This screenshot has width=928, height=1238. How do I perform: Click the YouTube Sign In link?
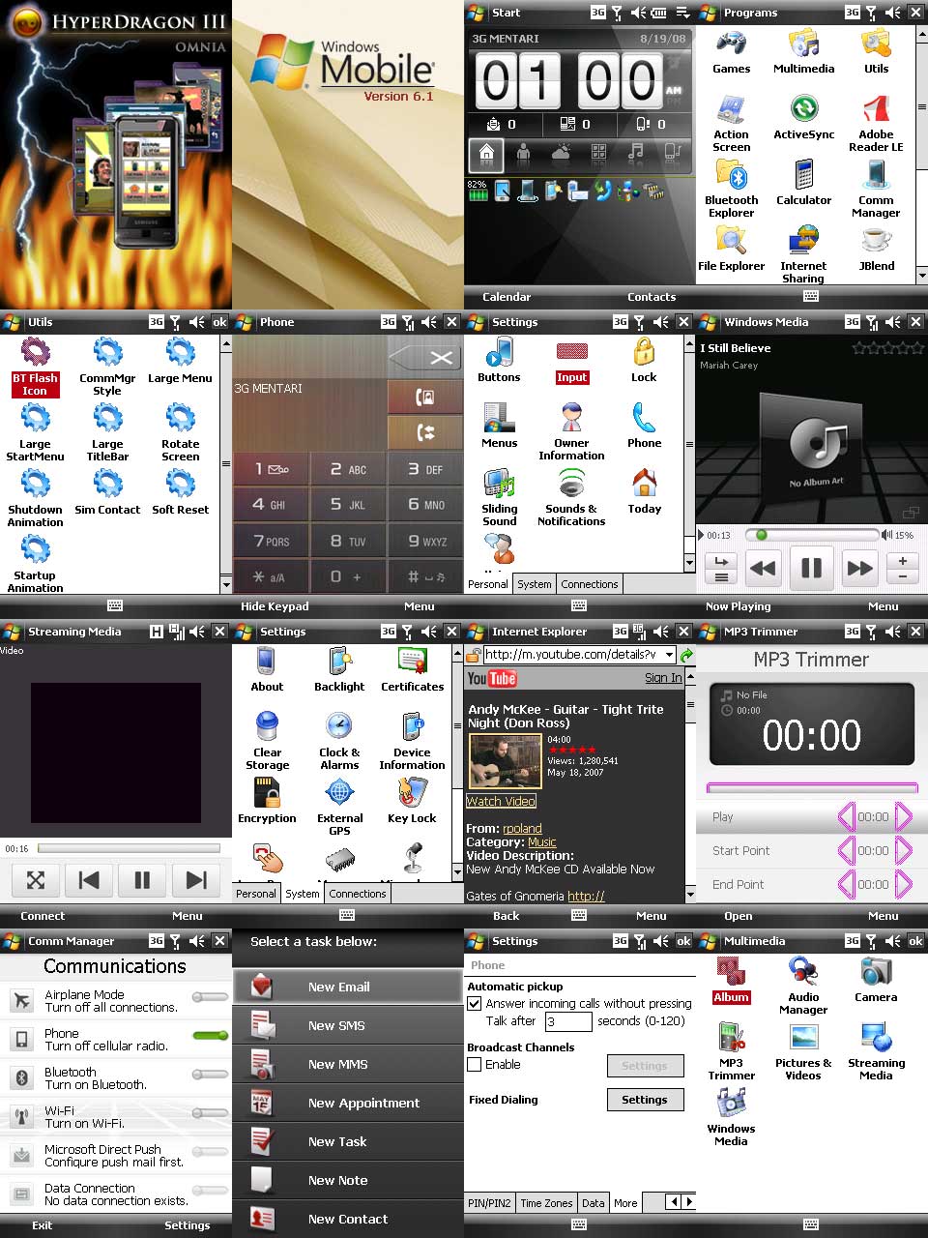coord(663,678)
